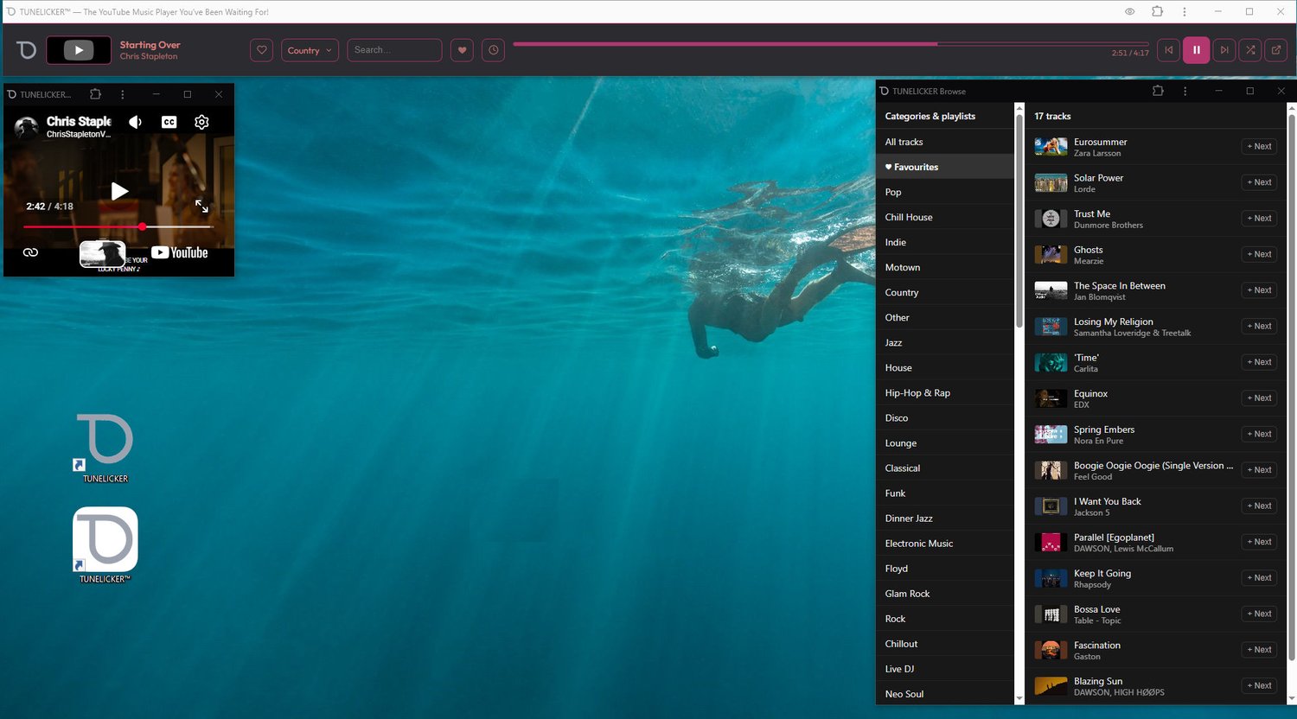Queue Ghosts with its Next button

coord(1259,254)
